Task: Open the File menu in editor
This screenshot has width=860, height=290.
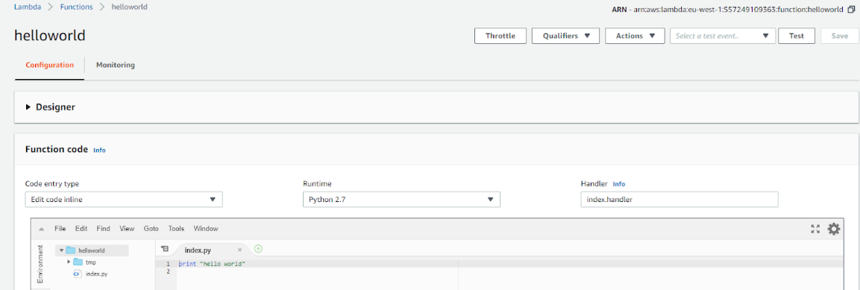Action: (60, 229)
